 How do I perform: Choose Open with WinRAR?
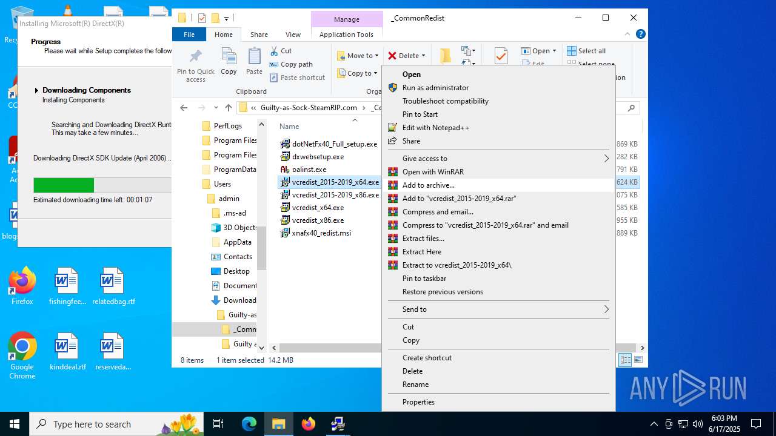click(498, 172)
